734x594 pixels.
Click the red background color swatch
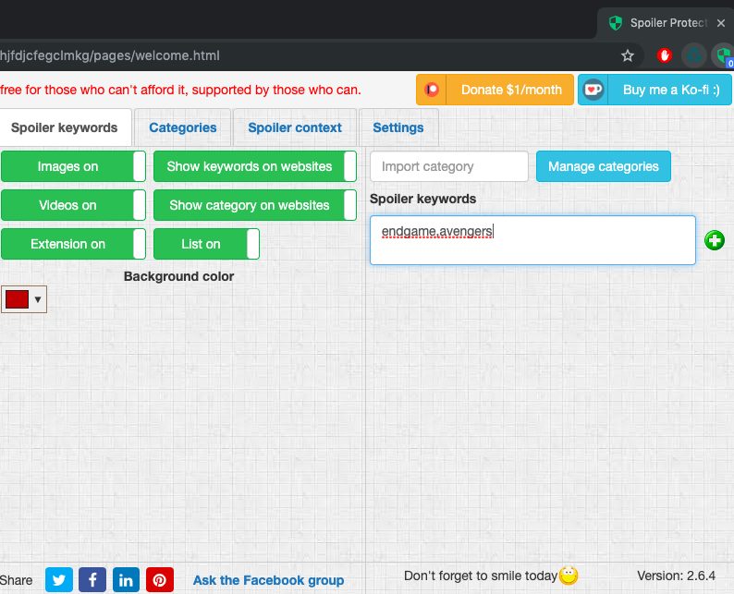pyautogui.click(x=18, y=299)
